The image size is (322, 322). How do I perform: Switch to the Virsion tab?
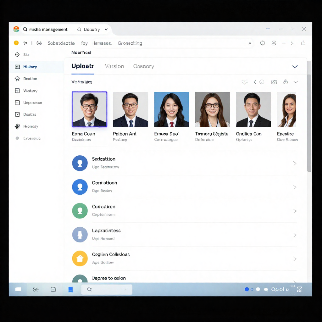114,66
